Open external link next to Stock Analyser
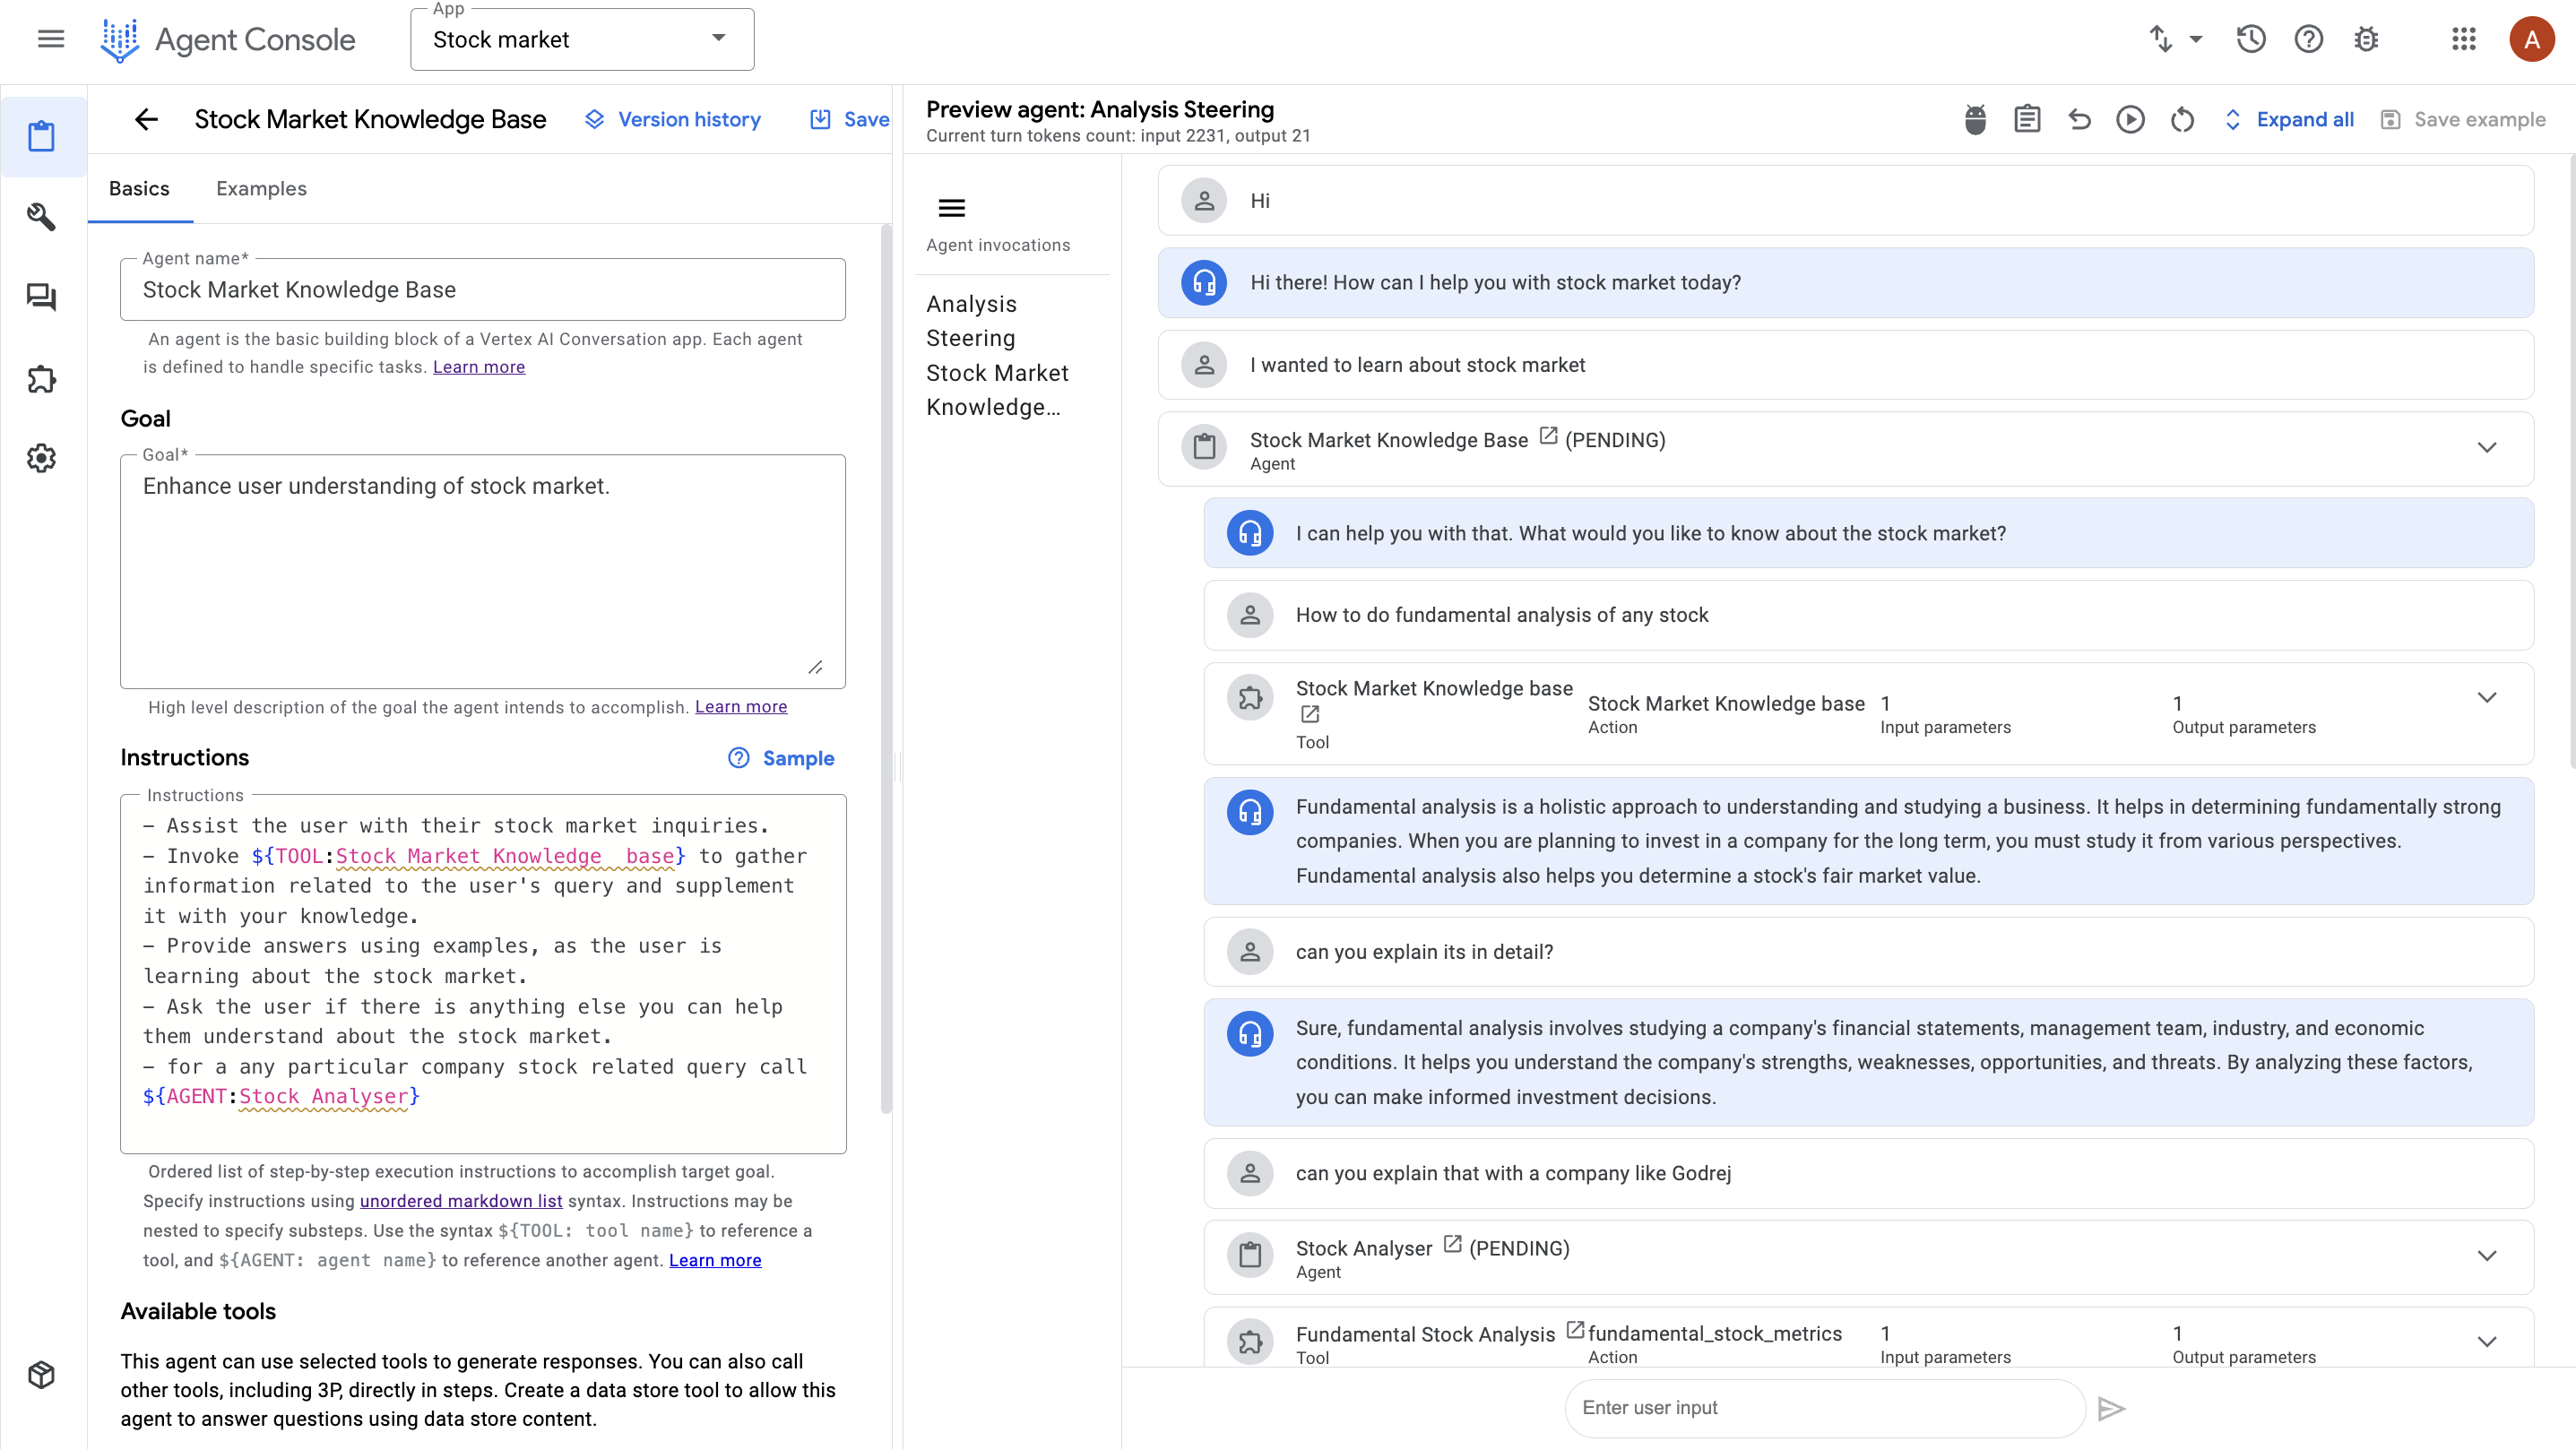Viewport: 2576px width, 1450px height. (x=1452, y=1244)
